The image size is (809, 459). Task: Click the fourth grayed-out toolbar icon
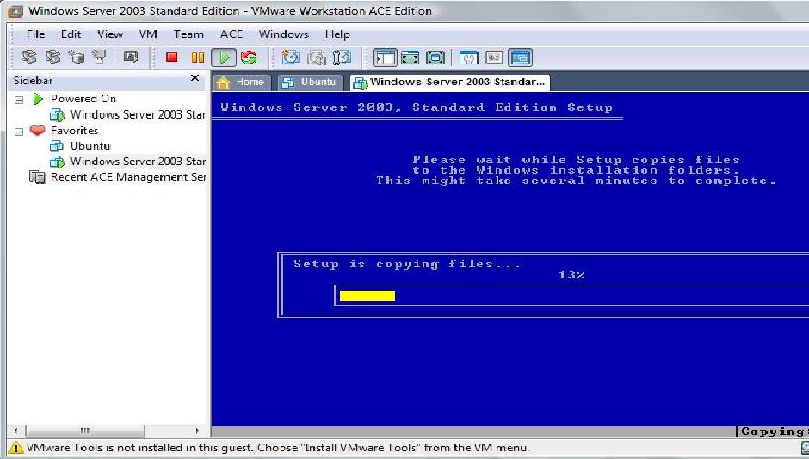[x=99, y=57]
